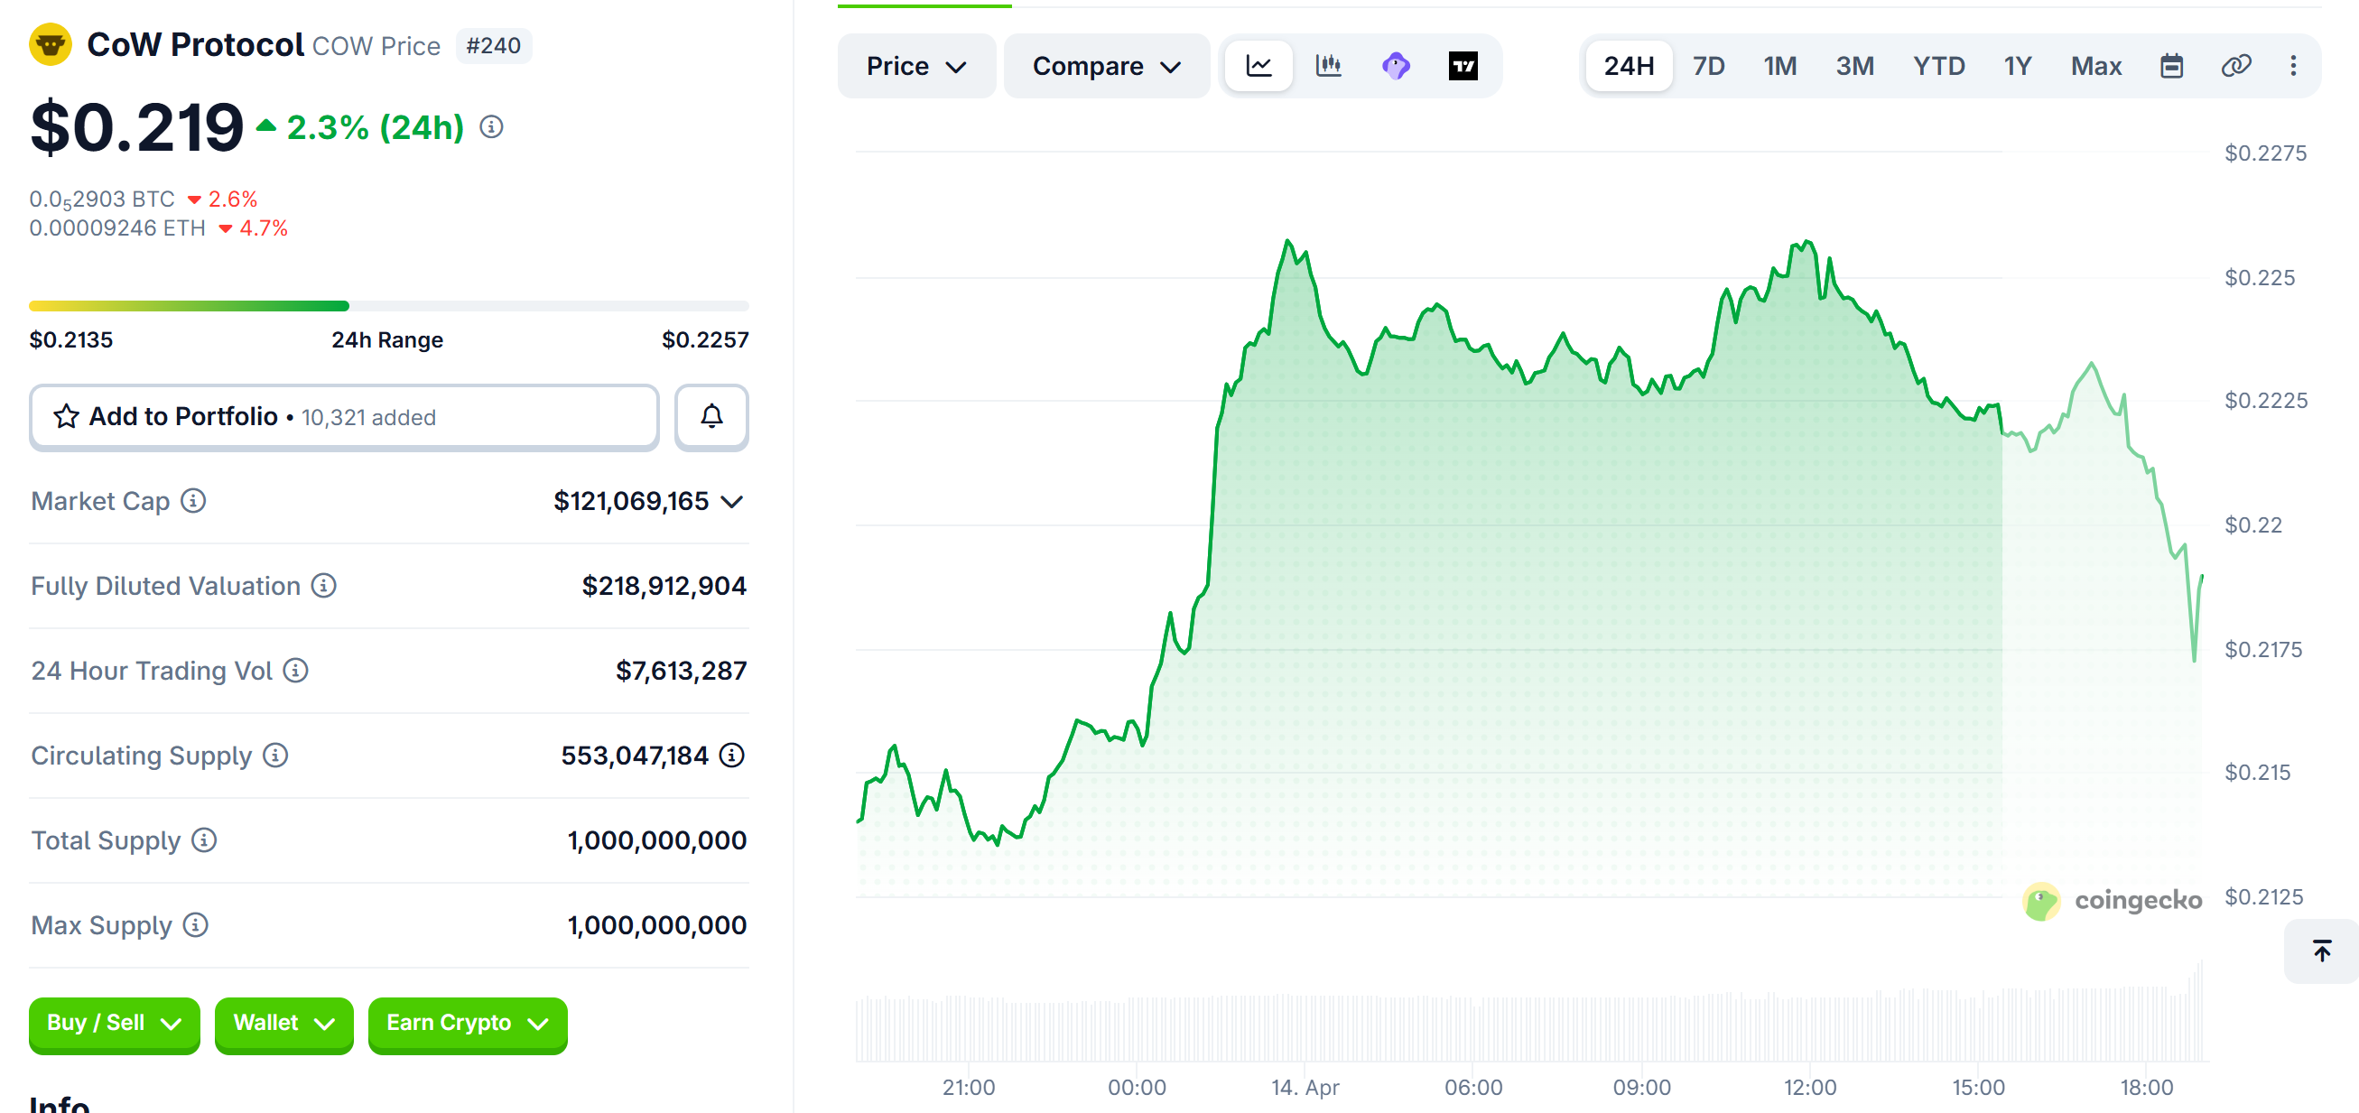Select the line chart view icon
The width and height of the screenshot is (2359, 1113).
pyautogui.click(x=1258, y=65)
